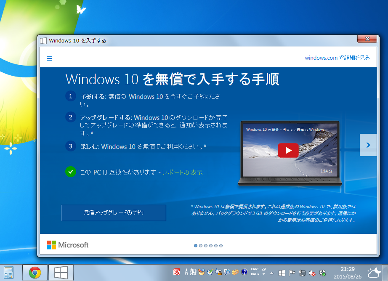Open the 'レポートの表示' link

click(182, 172)
